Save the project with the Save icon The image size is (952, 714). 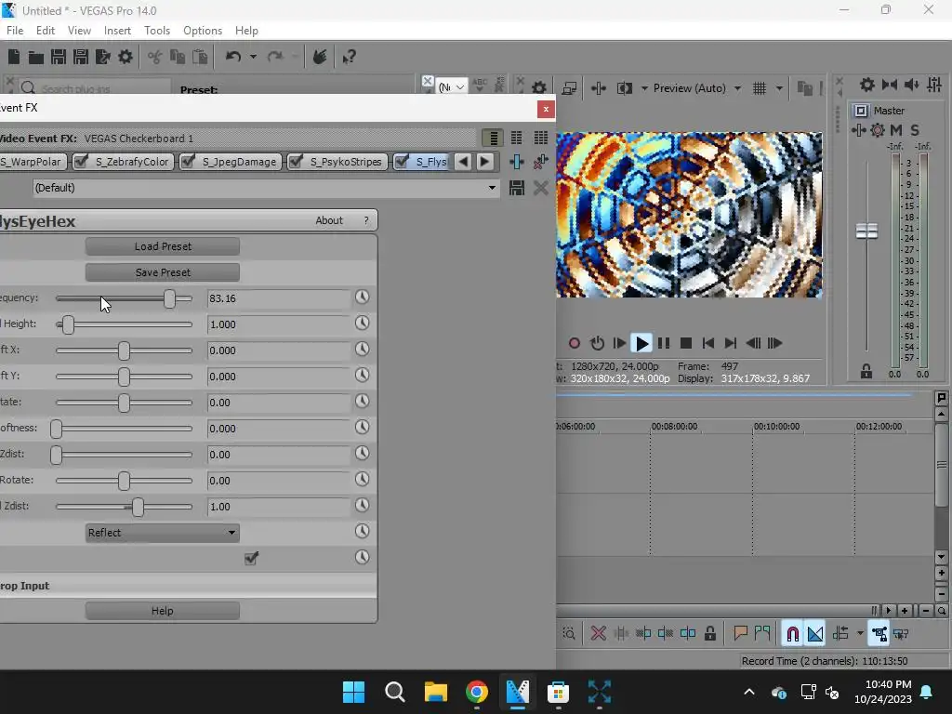coord(59,57)
